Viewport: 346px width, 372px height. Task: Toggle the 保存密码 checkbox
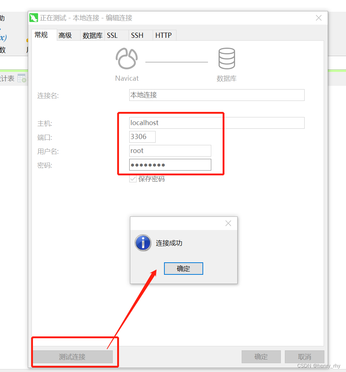(x=133, y=179)
